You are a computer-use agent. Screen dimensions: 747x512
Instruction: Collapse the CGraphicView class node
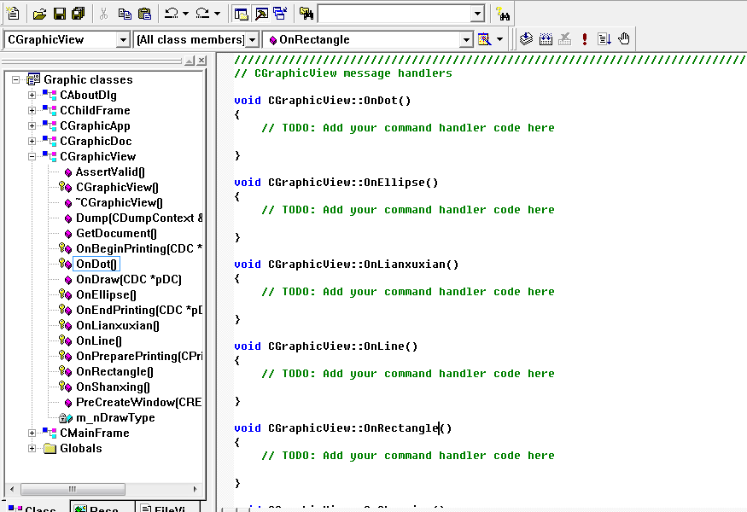[33, 156]
